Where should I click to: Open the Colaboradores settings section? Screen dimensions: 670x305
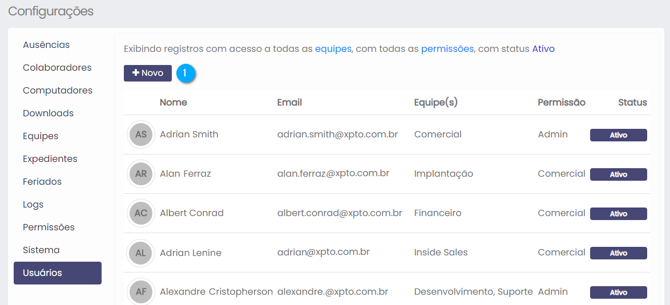57,68
